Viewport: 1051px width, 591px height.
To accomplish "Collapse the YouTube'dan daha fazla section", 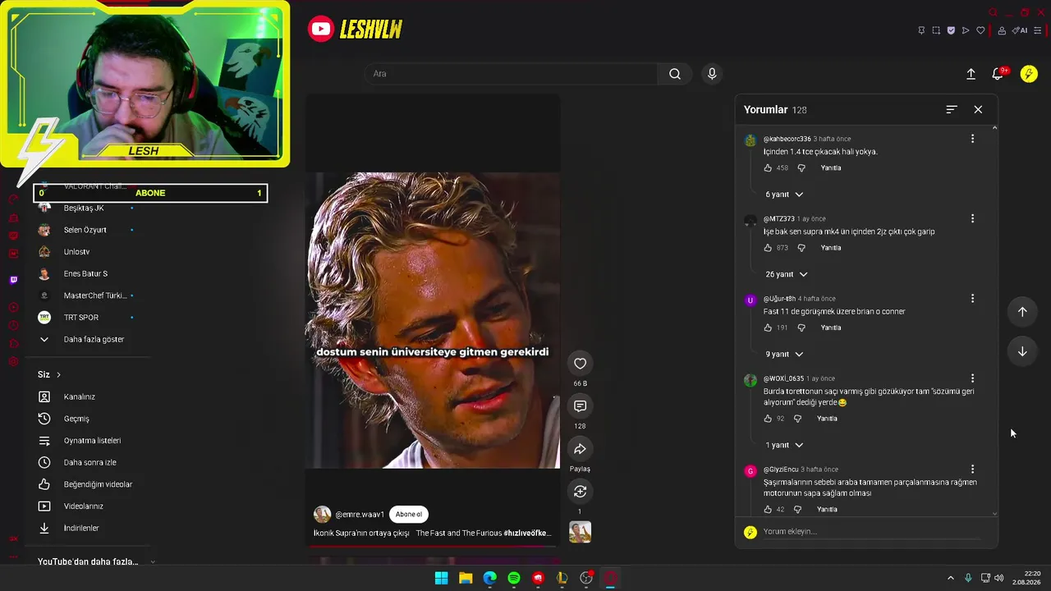I will coord(153,562).
